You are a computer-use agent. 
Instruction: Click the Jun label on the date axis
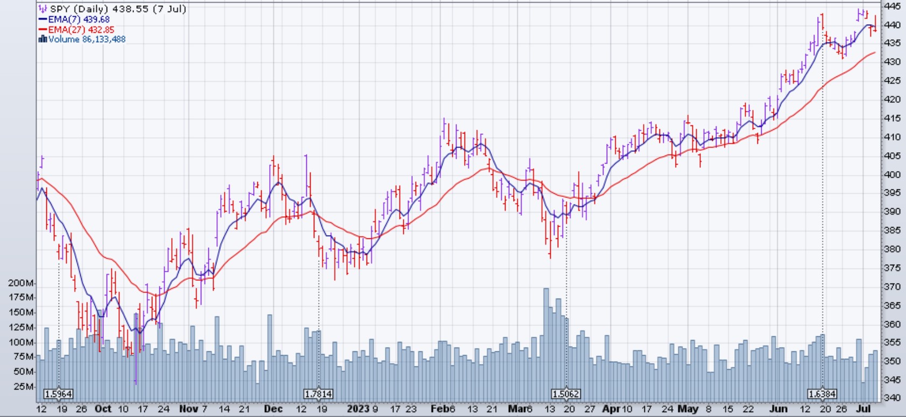(x=778, y=409)
